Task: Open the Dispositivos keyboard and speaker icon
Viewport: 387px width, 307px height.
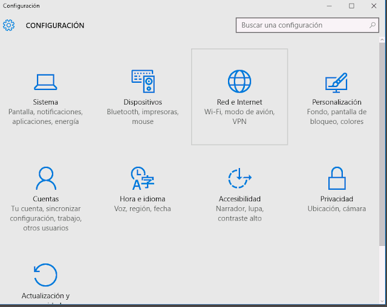Action: coord(143,82)
